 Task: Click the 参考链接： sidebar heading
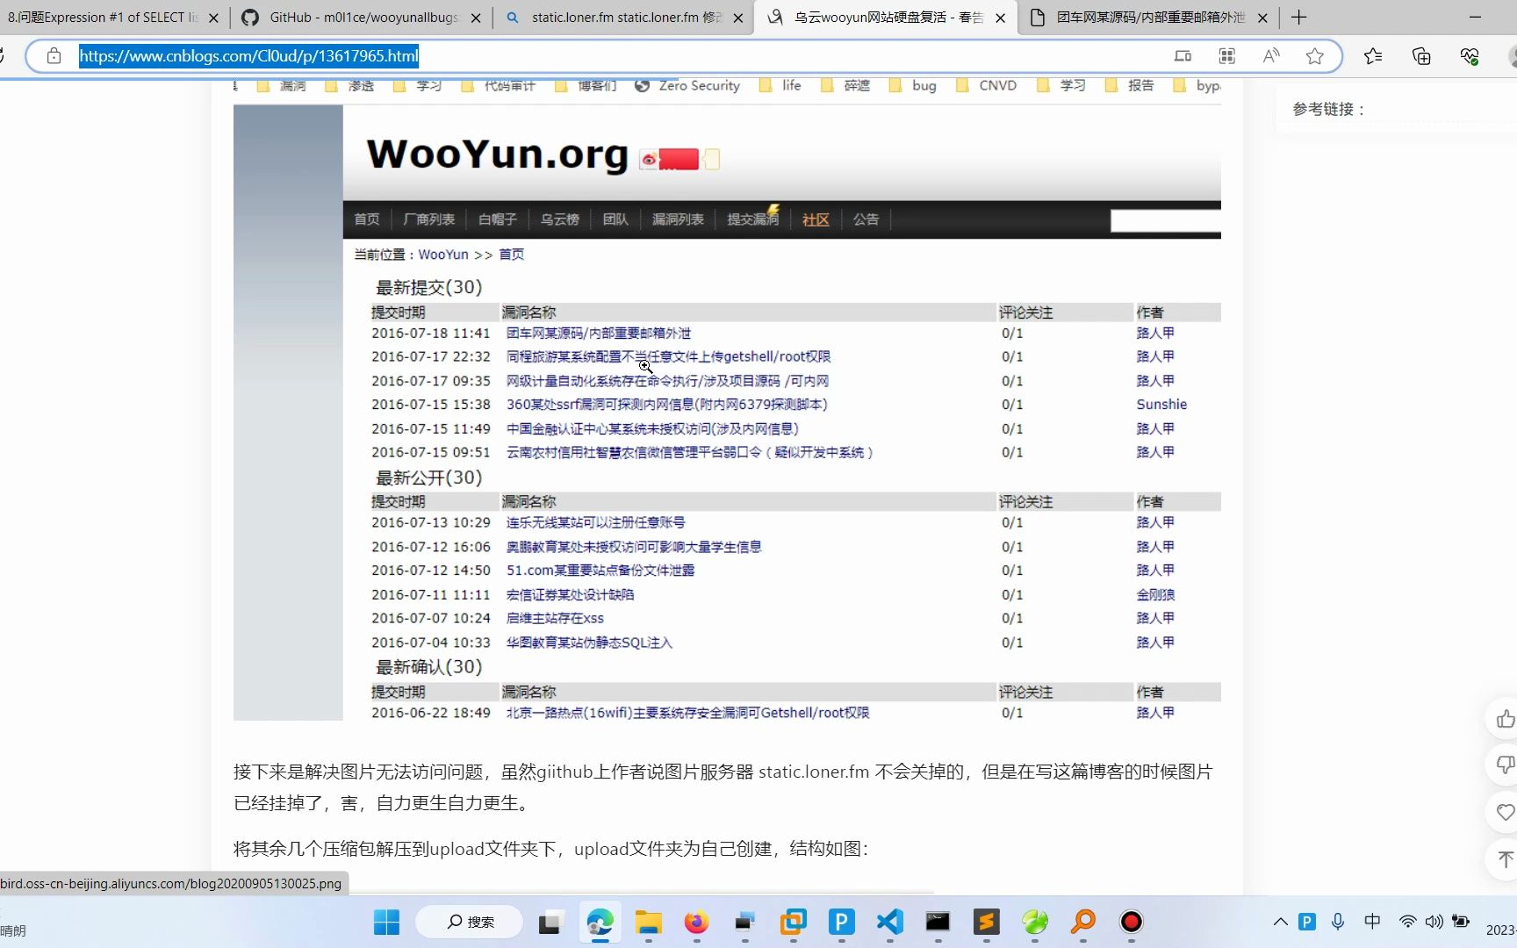click(1329, 109)
